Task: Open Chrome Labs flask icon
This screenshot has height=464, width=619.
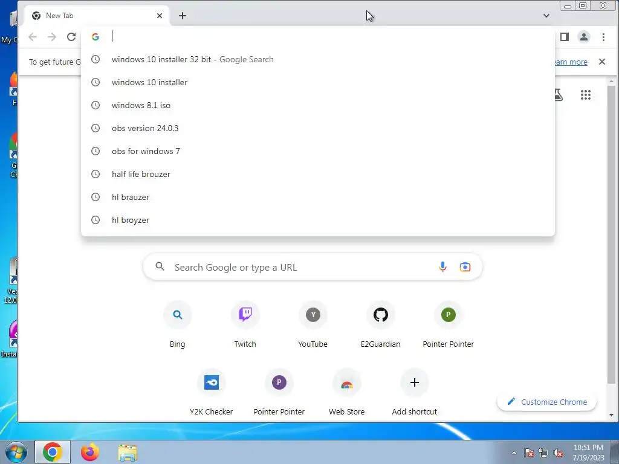Action: click(x=558, y=95)
